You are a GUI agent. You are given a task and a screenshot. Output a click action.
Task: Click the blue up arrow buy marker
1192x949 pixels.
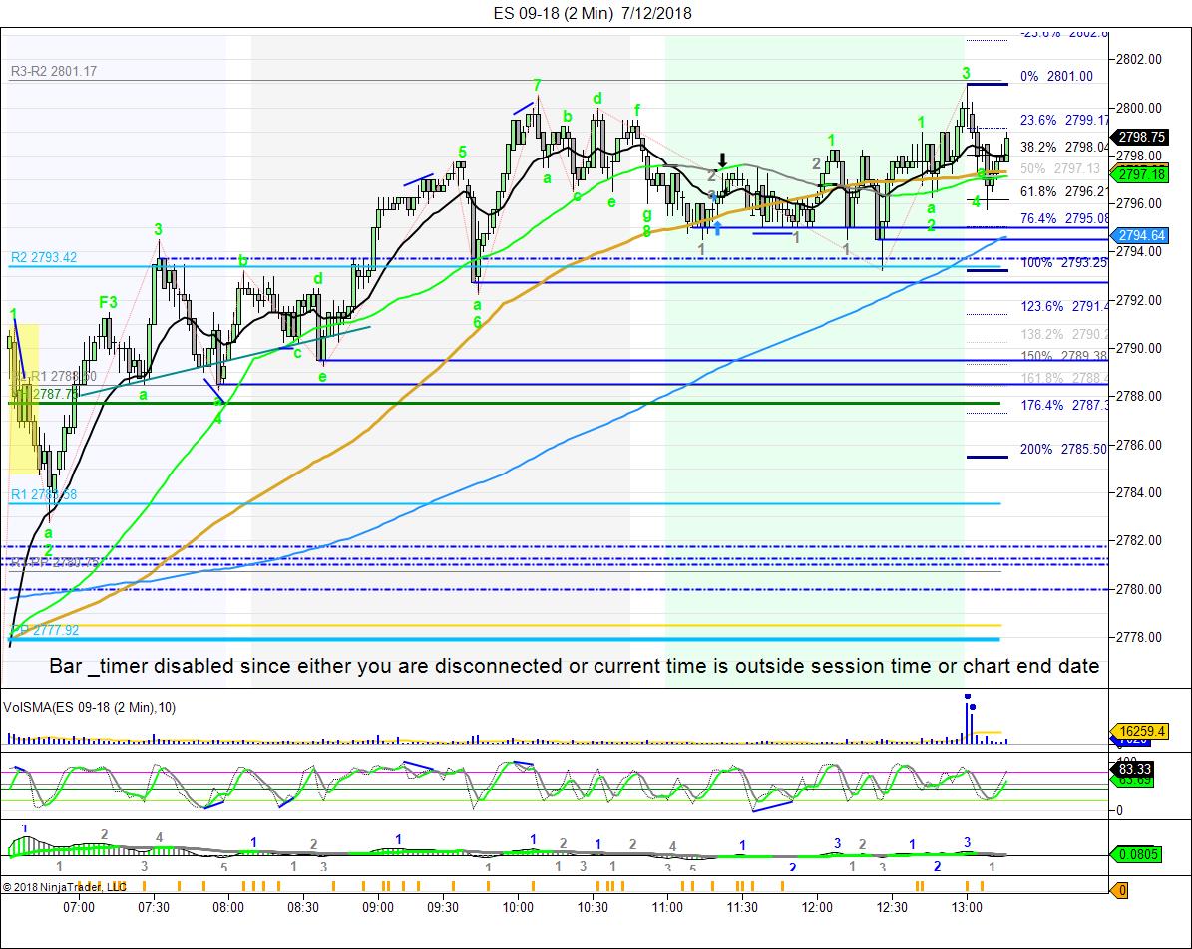coord(717,228)
